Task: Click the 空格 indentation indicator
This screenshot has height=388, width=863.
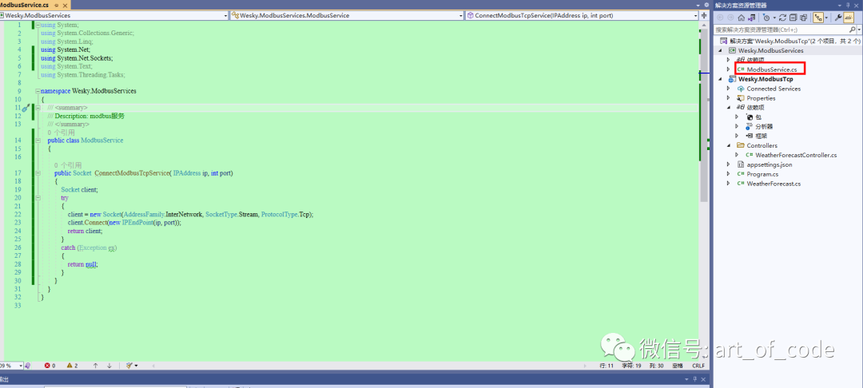Action: [x=678, y=366]
